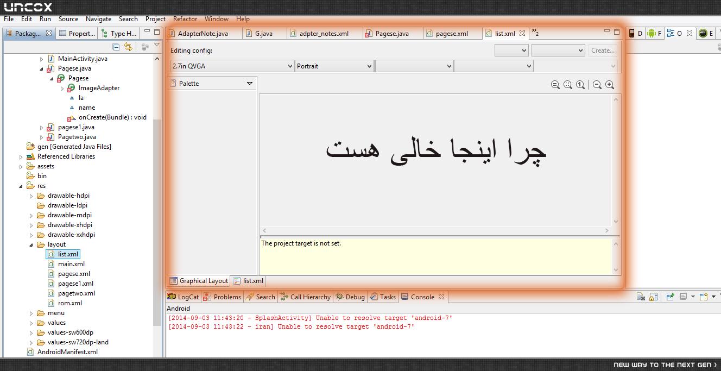Viewport: 721px width, 371px height.
Task: Open the view tab labeled E
Action: pyautogui.click(x=706, y=34)
